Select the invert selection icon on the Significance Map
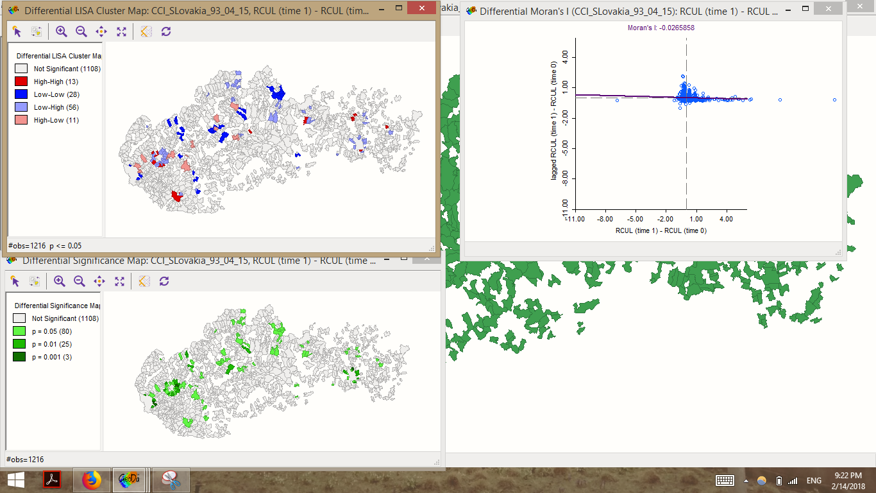This screenshot has height=493, width=876. click(37, 281)
